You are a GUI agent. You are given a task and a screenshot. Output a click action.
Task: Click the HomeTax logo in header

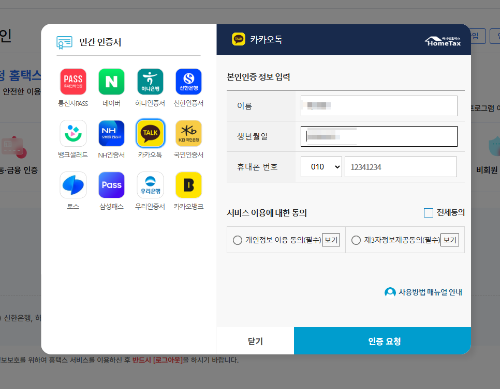[443, 41]
